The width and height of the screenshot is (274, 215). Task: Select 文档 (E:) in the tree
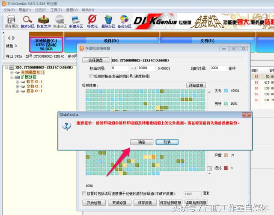[x=34, y=86]
